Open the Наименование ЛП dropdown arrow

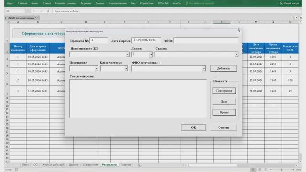click(x=128, y=54)
